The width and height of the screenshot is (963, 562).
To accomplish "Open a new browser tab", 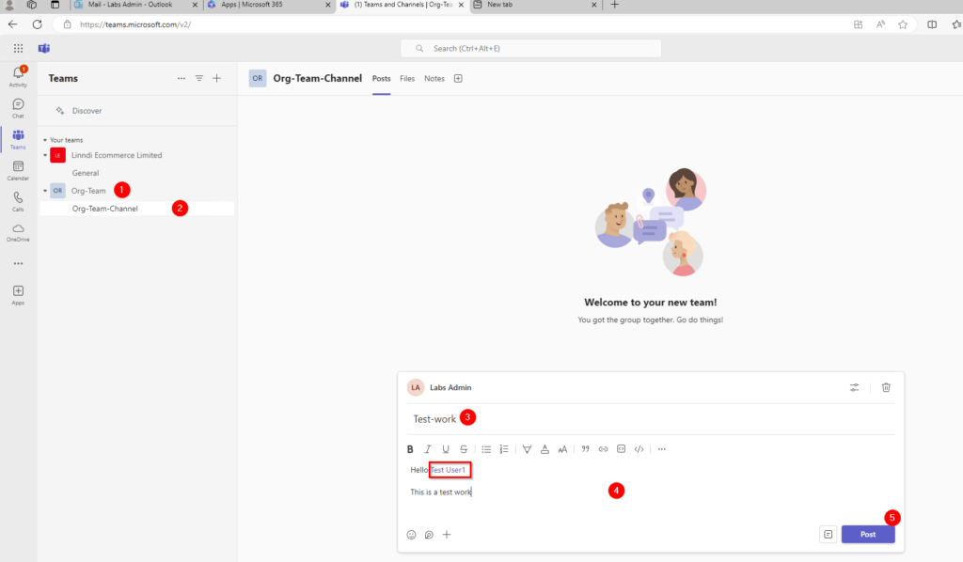I will pos(615,5).
